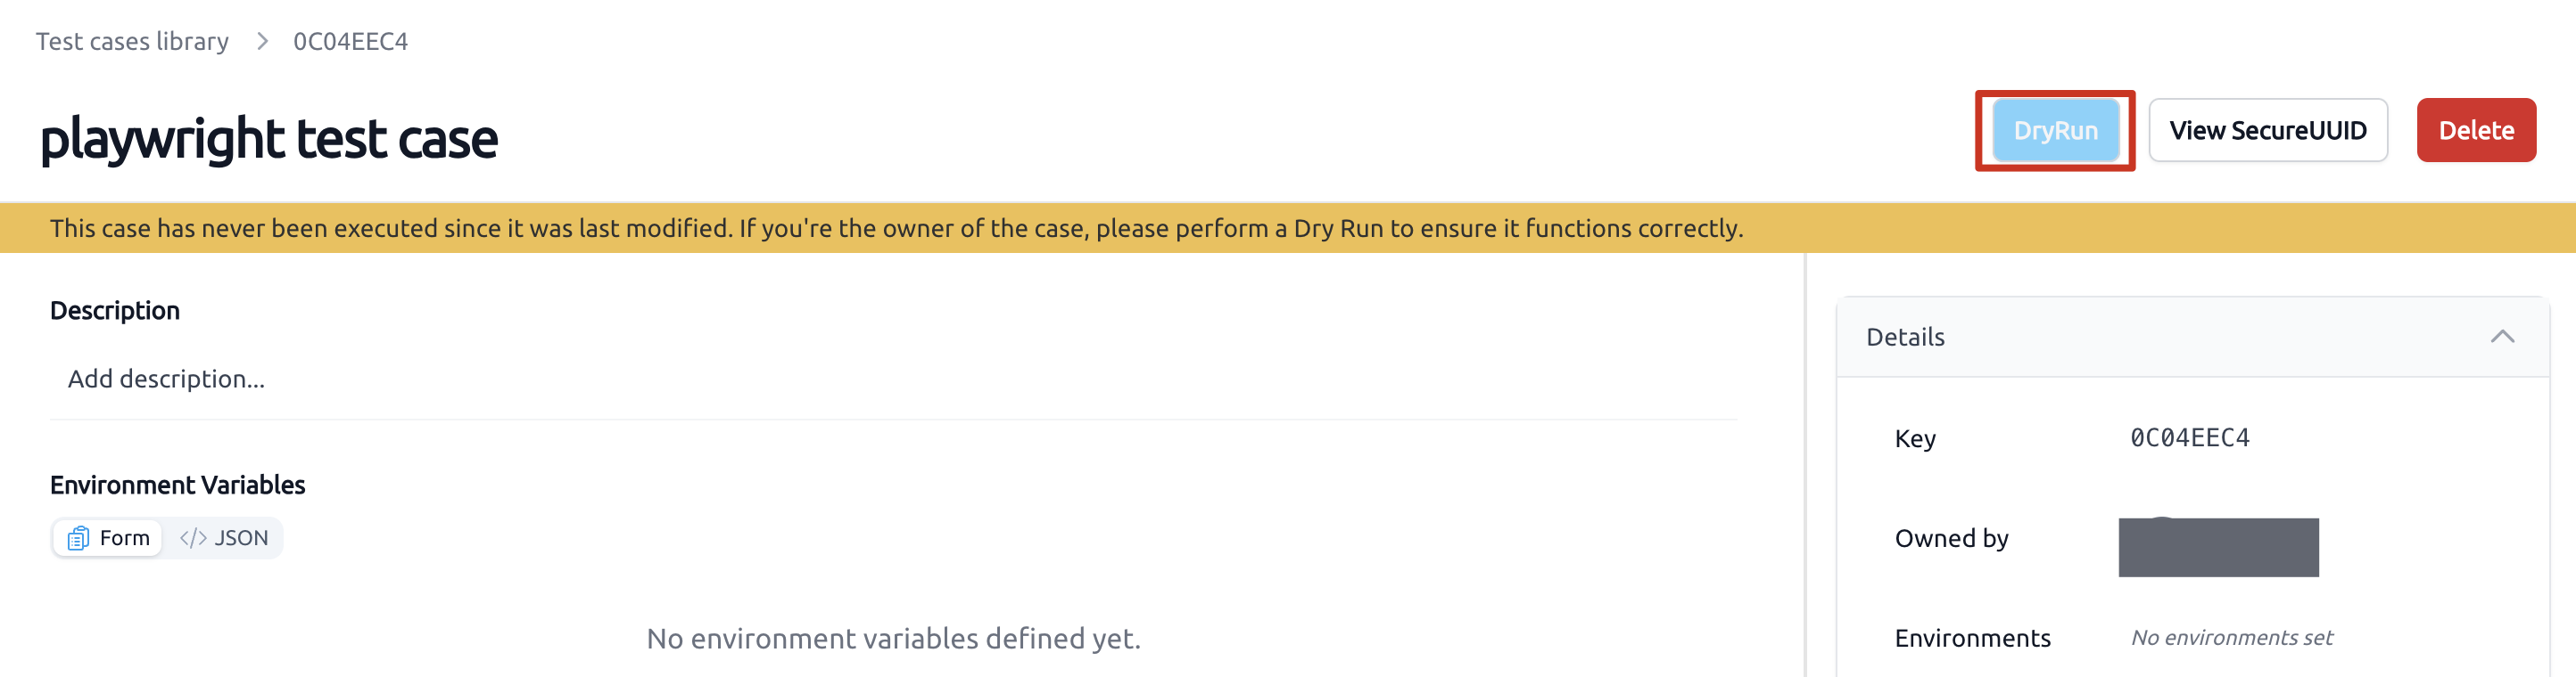Click the redacted Owned by value

(2218, 546)
